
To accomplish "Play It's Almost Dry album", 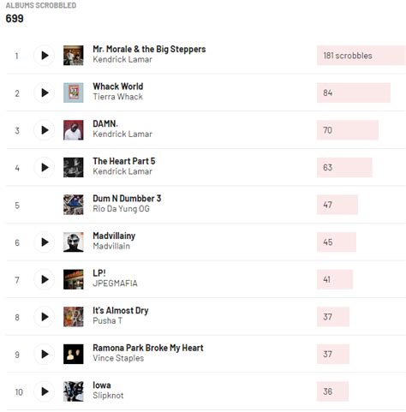I will click(x=45, y=317).
